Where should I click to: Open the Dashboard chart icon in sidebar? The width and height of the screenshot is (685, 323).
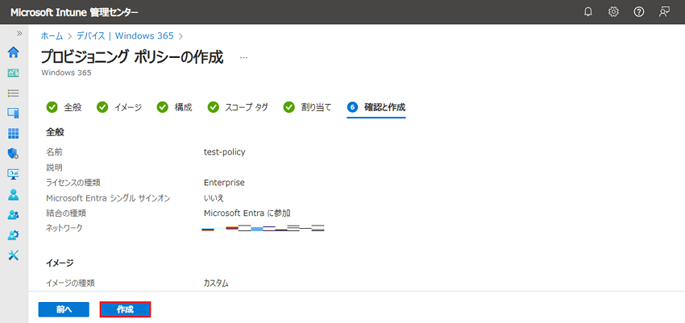(14, 72)
